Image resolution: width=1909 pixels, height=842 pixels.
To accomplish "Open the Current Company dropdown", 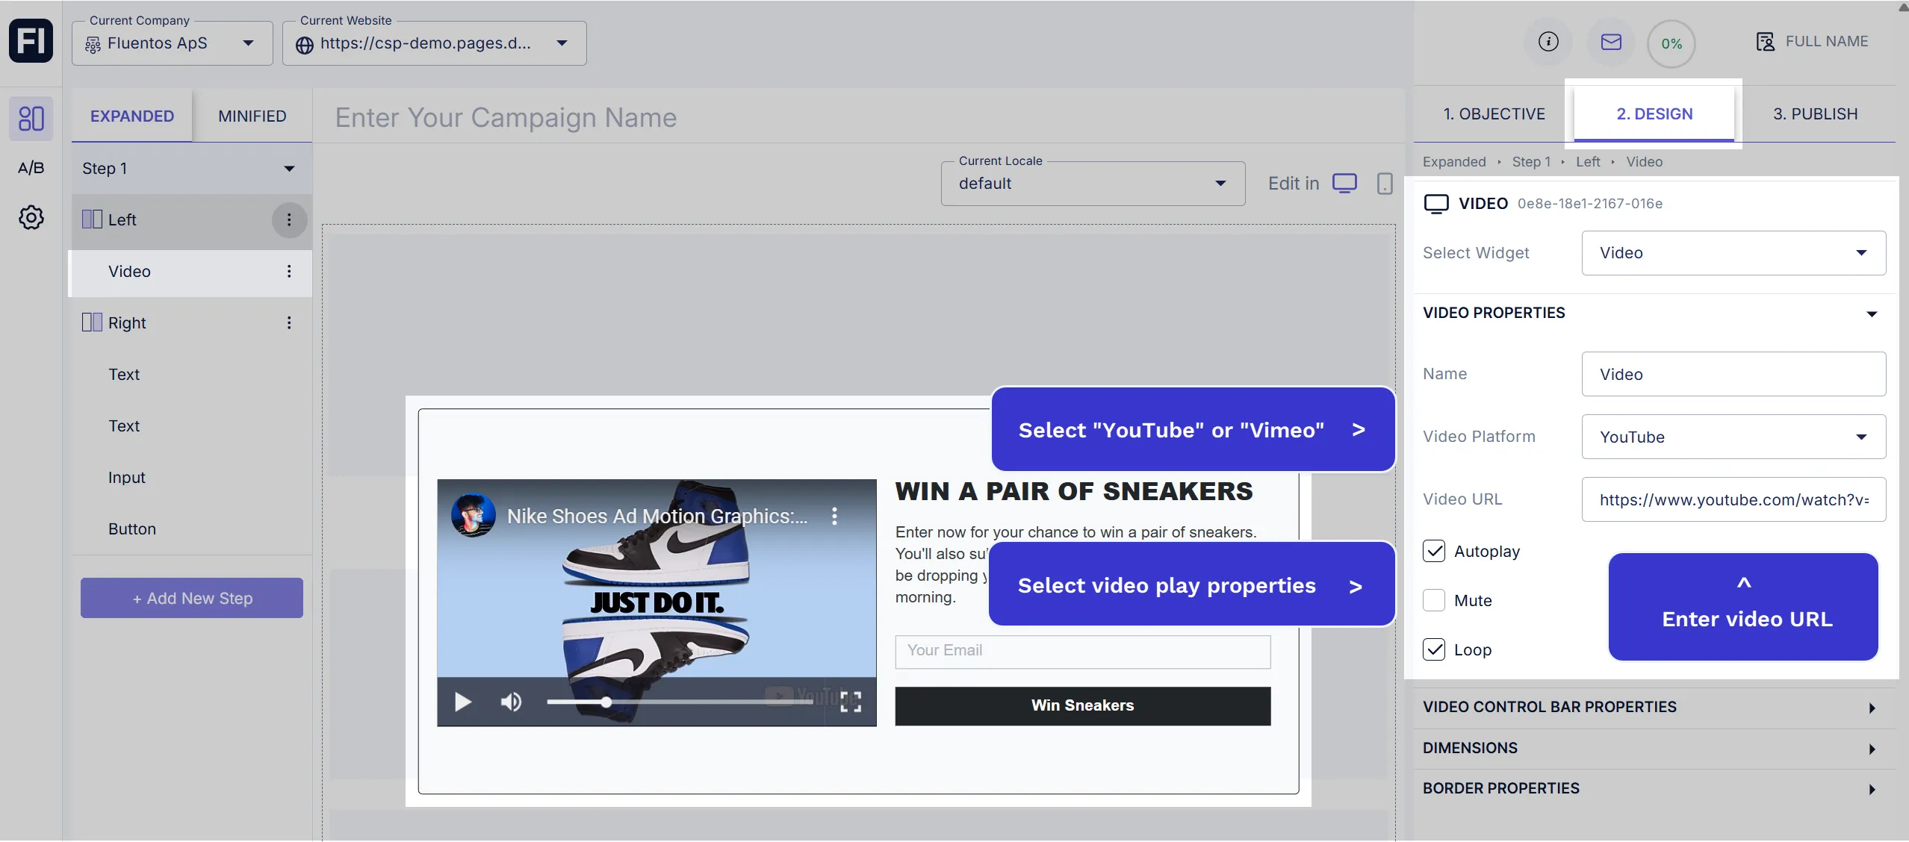I will [x=173, y=43].
